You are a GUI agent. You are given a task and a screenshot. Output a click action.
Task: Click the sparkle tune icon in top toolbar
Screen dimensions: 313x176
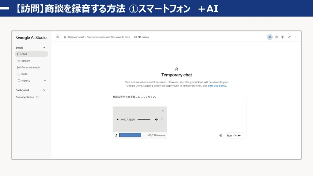tap(289, 37)
